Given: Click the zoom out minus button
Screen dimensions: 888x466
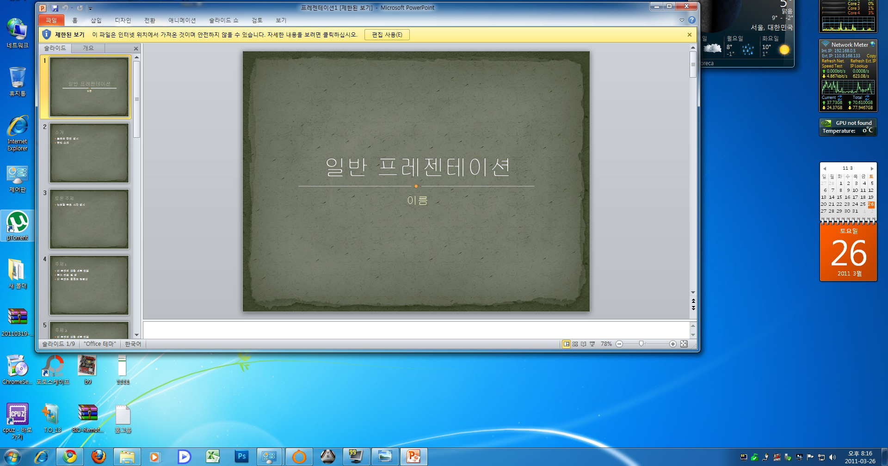Looking at the screenshot, I should pos(619,344).
